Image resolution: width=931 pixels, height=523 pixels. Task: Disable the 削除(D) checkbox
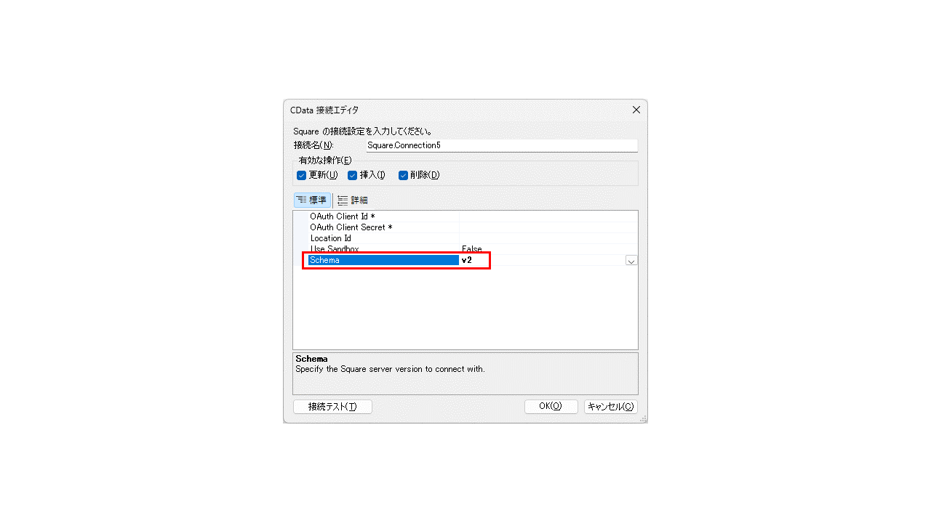(403, 175)
